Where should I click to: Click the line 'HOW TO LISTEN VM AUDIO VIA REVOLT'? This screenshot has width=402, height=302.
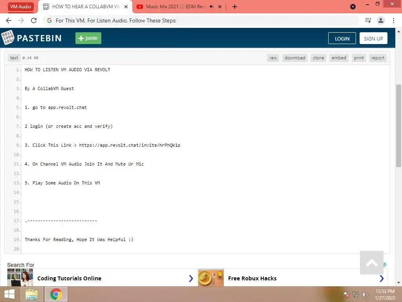(x=68, y=70)
